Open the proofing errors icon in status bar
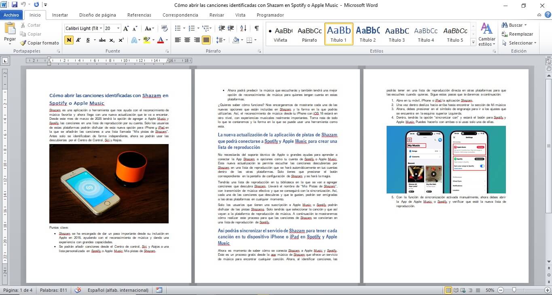The width and height of the screenshot is (552, 295). click(78, 290)
